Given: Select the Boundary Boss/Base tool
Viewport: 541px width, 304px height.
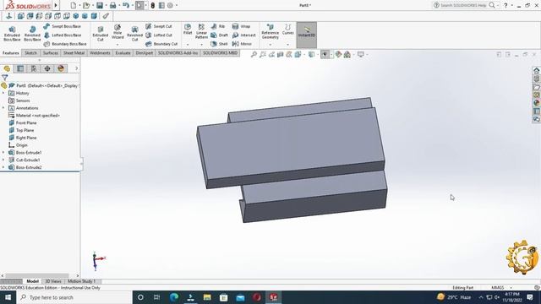Looking at the screenshot, I should pos(65,44).
